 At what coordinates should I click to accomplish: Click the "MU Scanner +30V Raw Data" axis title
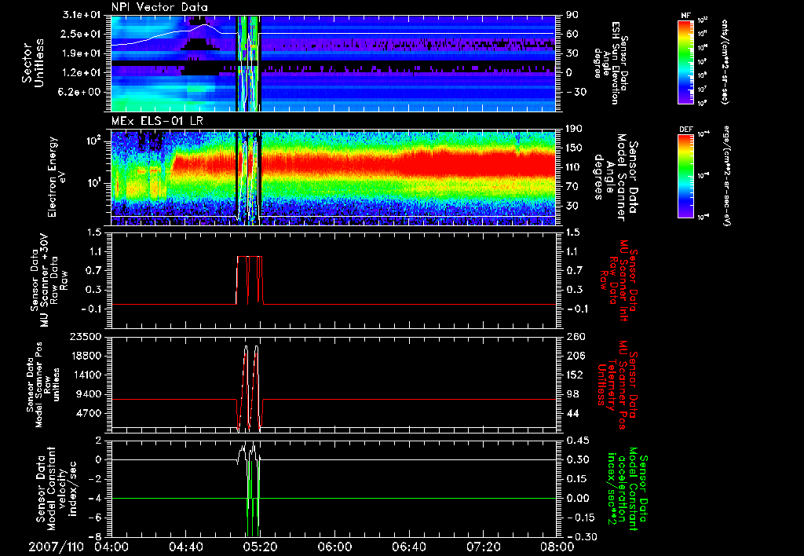[x=49, y=280]
